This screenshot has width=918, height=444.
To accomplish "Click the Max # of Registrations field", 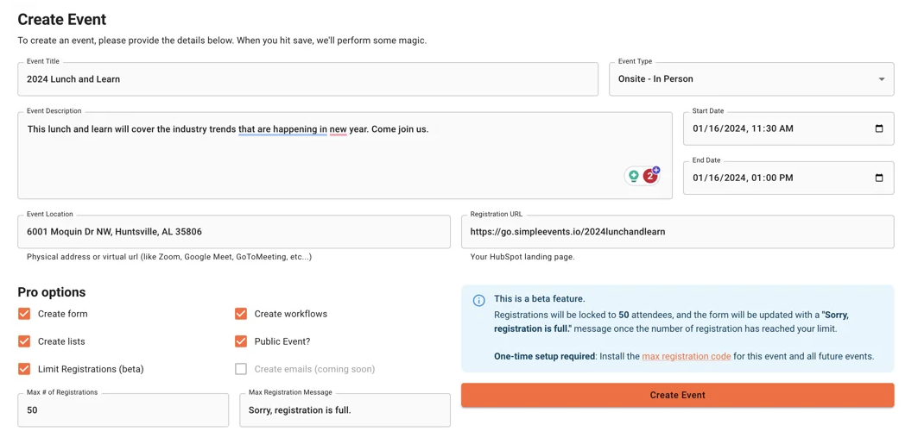I will tap(123, 410).
